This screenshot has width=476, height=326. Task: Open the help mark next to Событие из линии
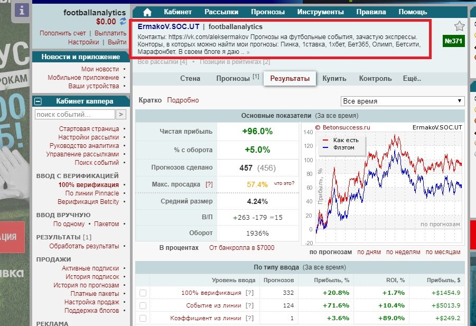[249, 305]
